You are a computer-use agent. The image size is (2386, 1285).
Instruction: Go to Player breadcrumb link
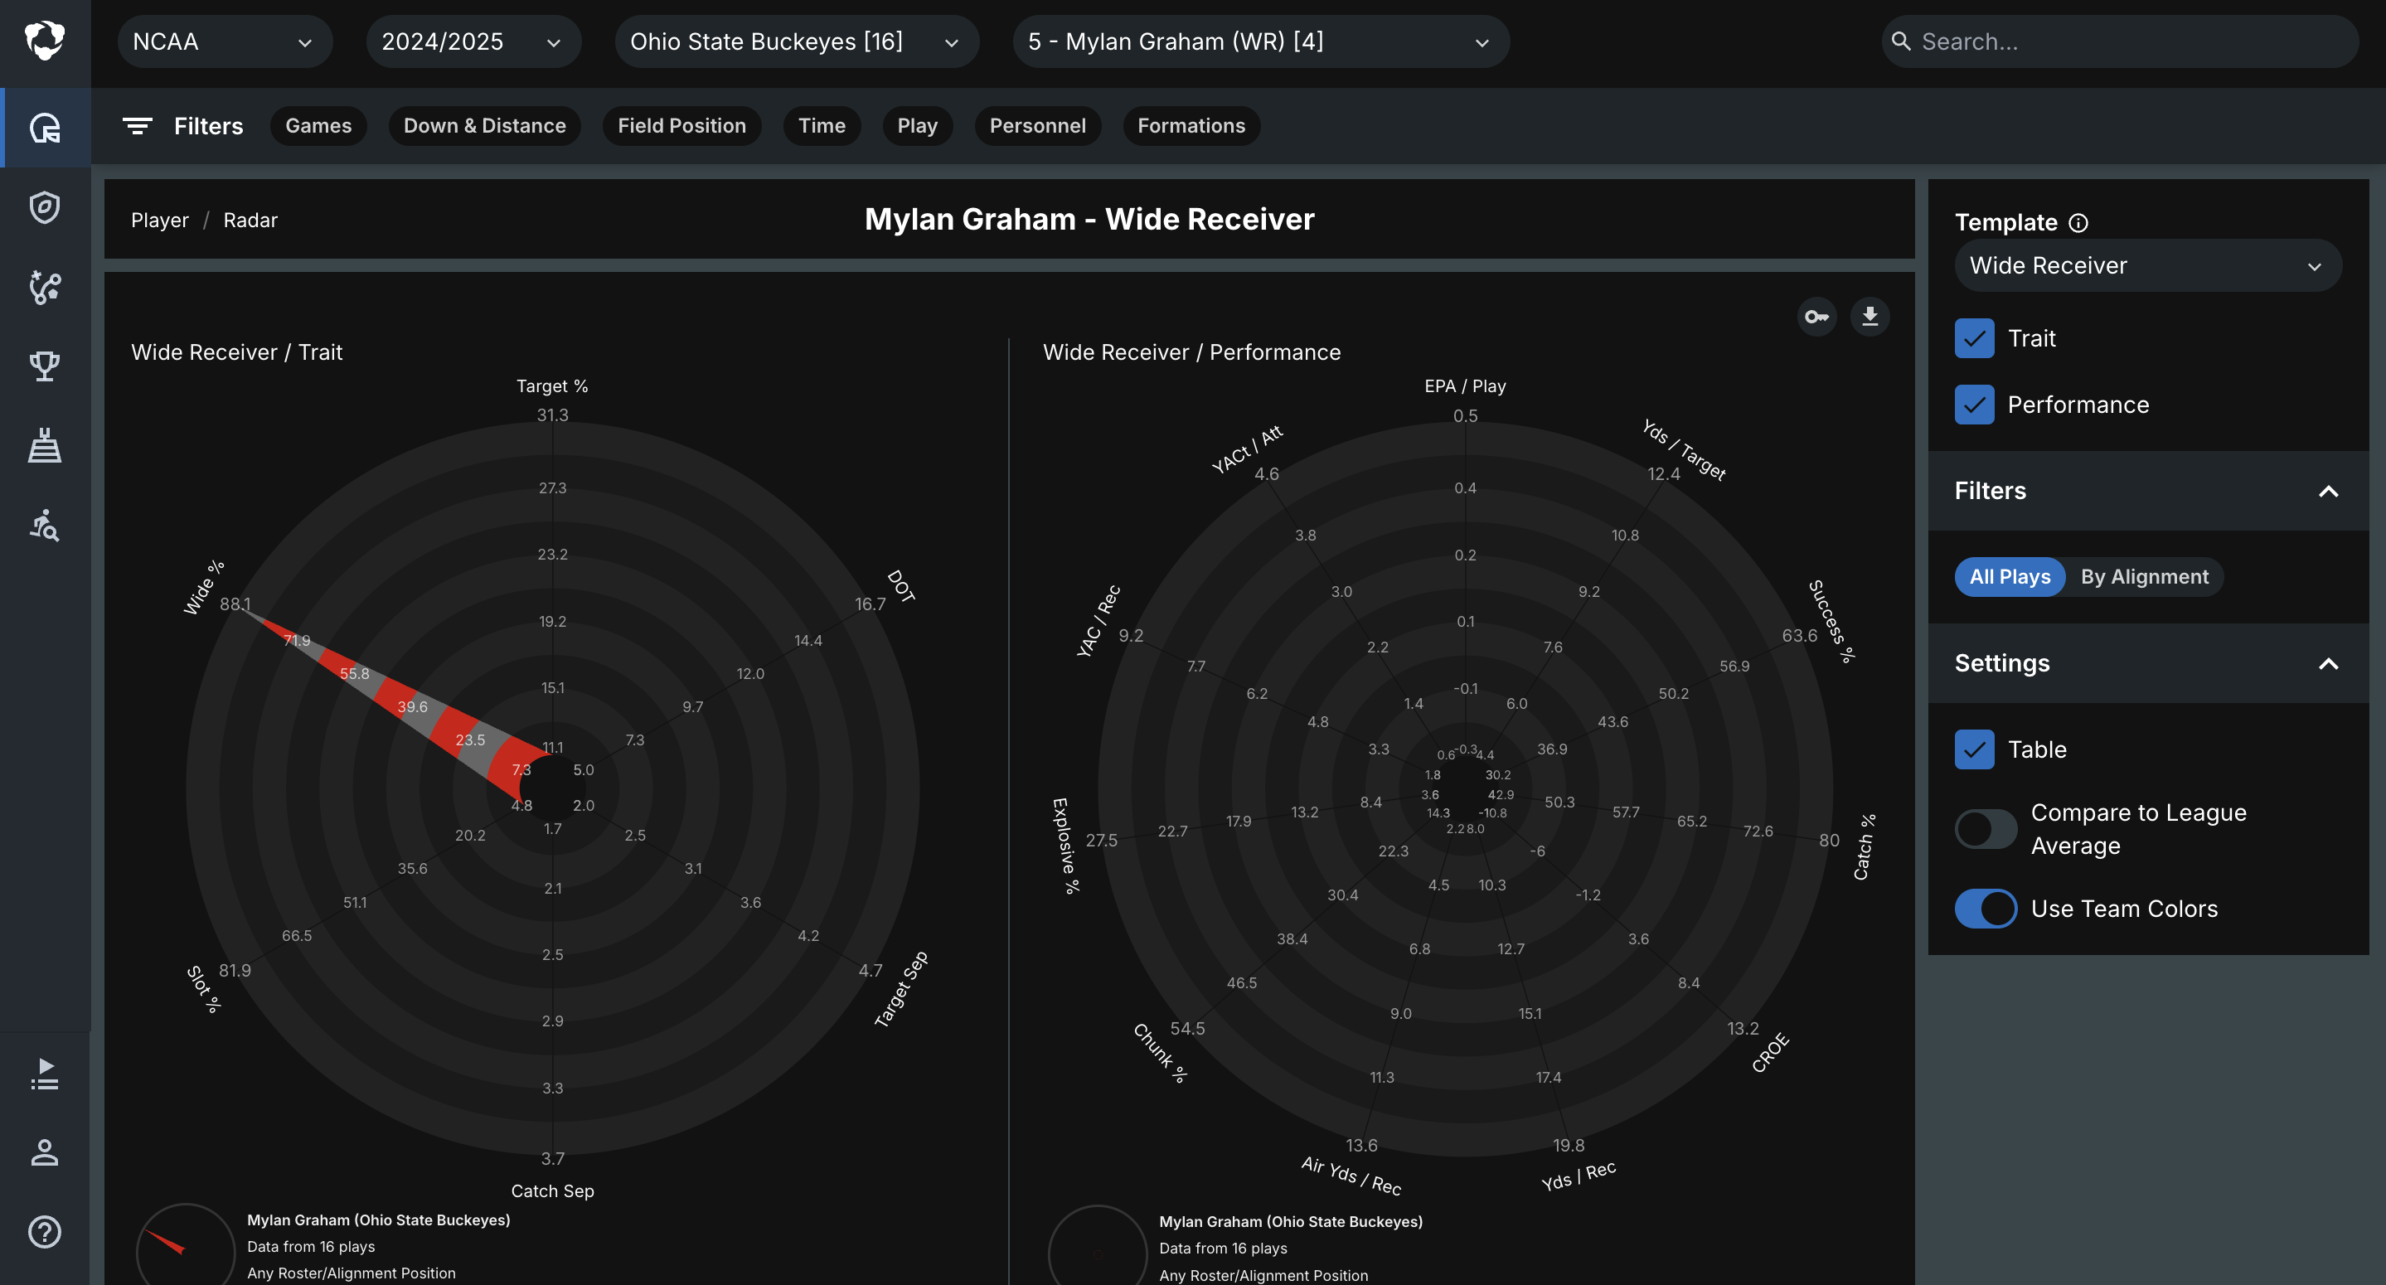[x=159, y=221]
